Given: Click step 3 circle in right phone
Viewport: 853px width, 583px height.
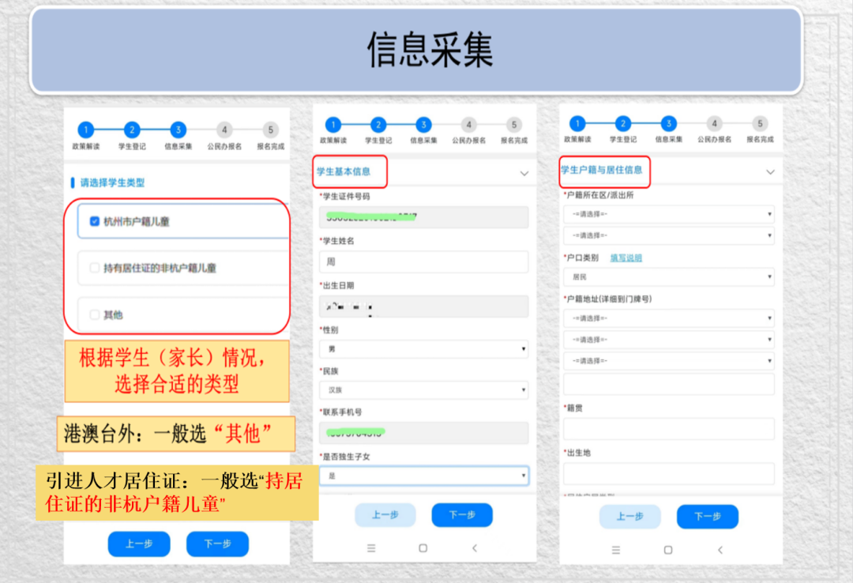Looking at the screenshot, I should point(669,123).
